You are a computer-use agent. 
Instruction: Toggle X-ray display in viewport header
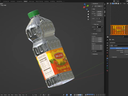(x=75, y=95)
